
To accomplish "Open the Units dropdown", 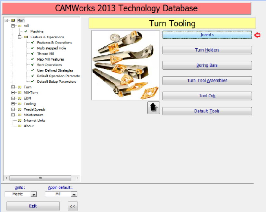I will click(34, 194).
